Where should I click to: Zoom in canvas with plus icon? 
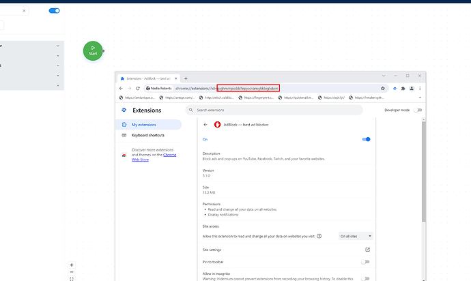(72, 265)
